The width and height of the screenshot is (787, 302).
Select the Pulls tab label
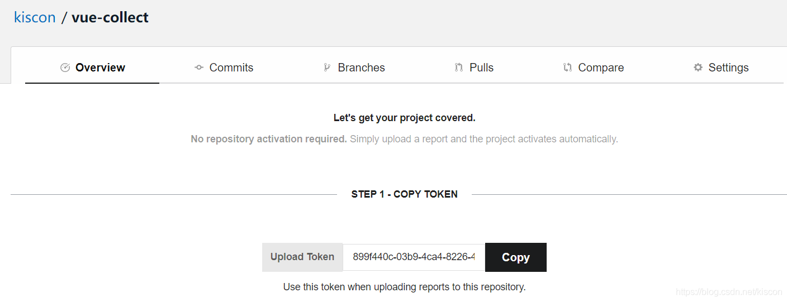(481, 68)
